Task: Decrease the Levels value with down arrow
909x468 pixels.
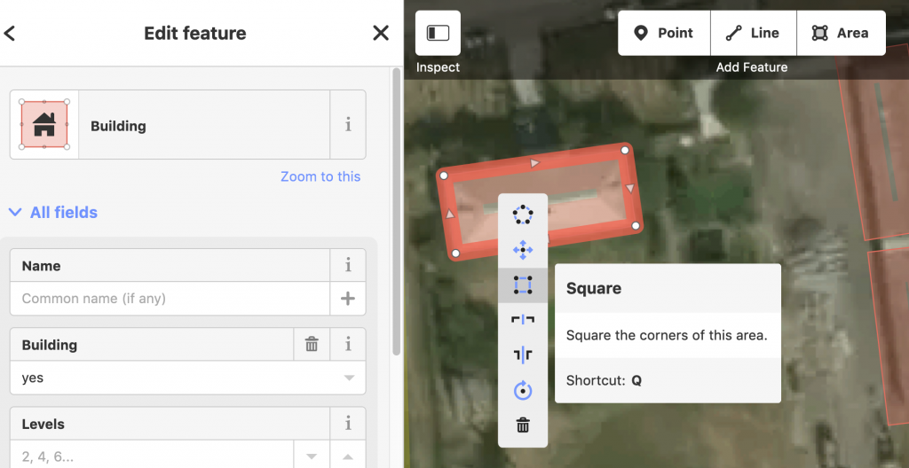Action: tap(312, 456)
